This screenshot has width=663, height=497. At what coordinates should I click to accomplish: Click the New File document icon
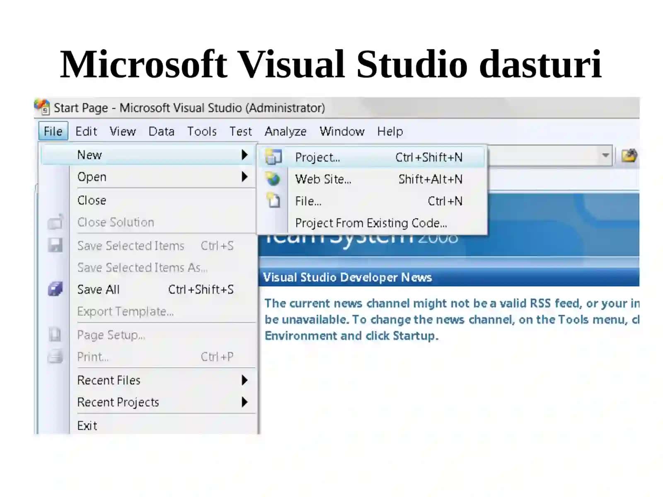click(x=273, y=200)
